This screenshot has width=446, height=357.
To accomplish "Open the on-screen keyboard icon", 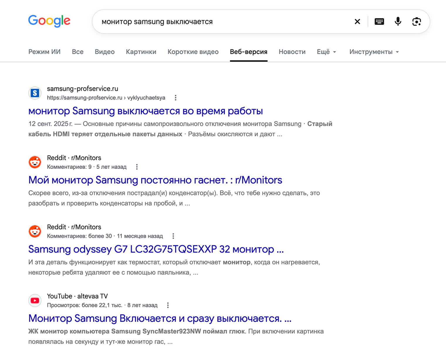I will tap(379, 21).
